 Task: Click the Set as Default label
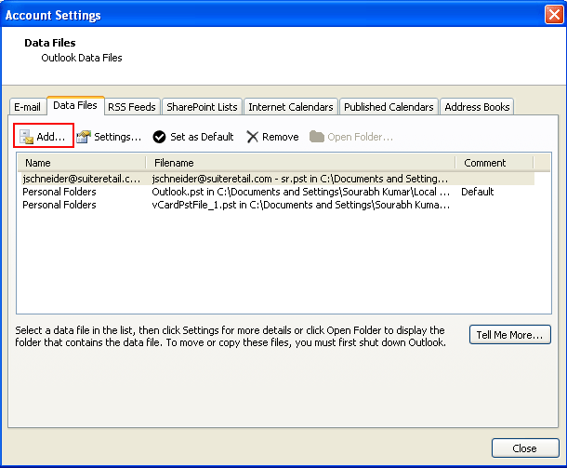202,137
